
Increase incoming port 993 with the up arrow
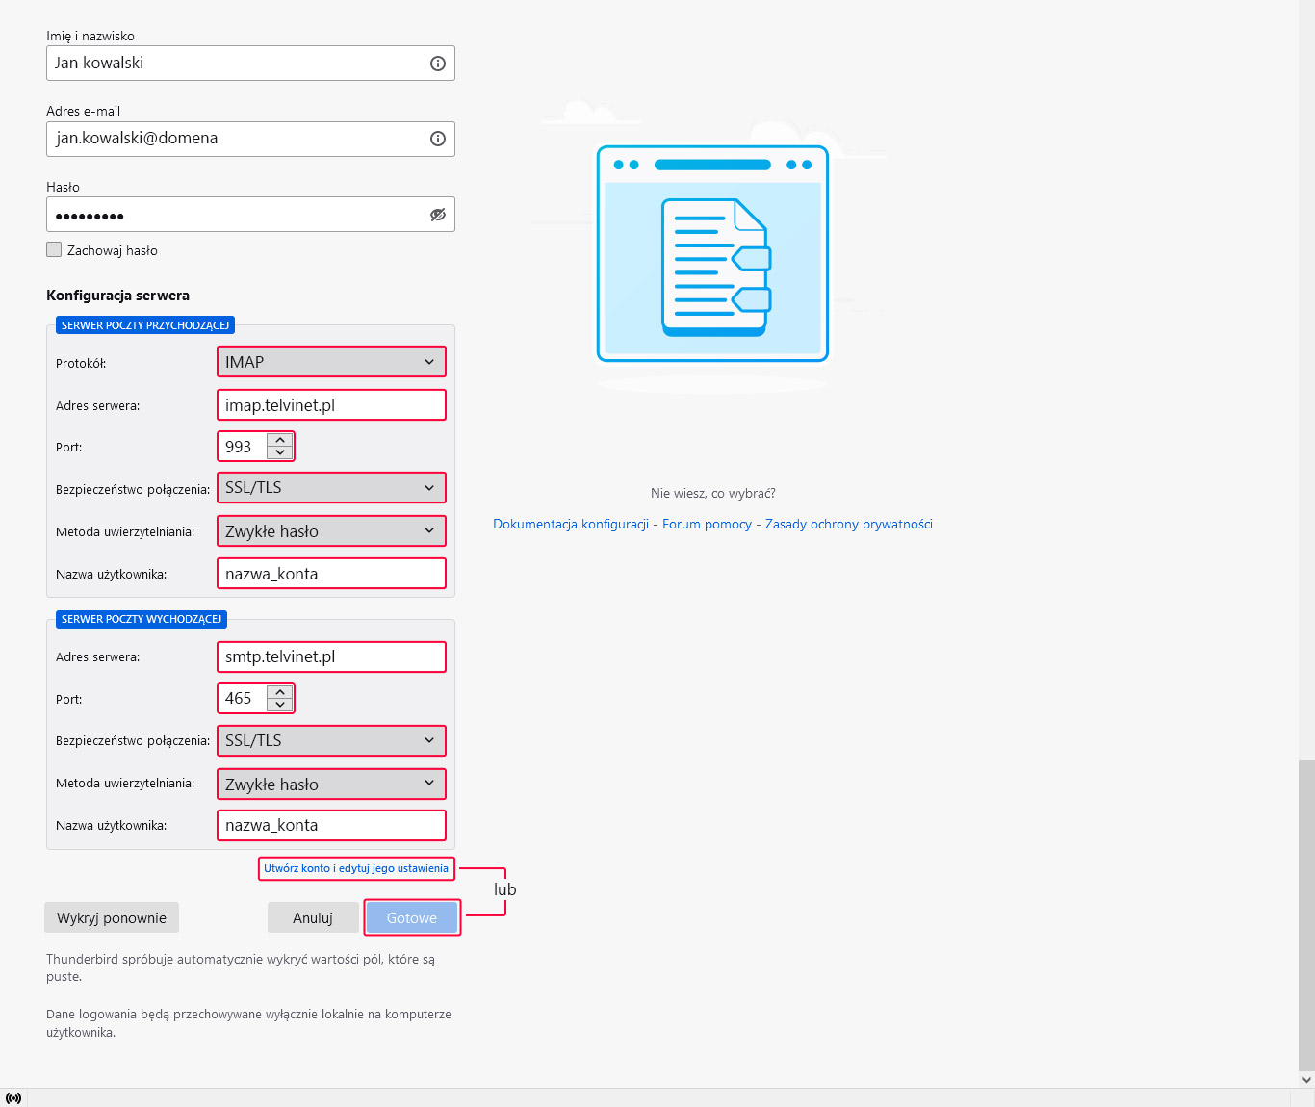coord(280,440)
